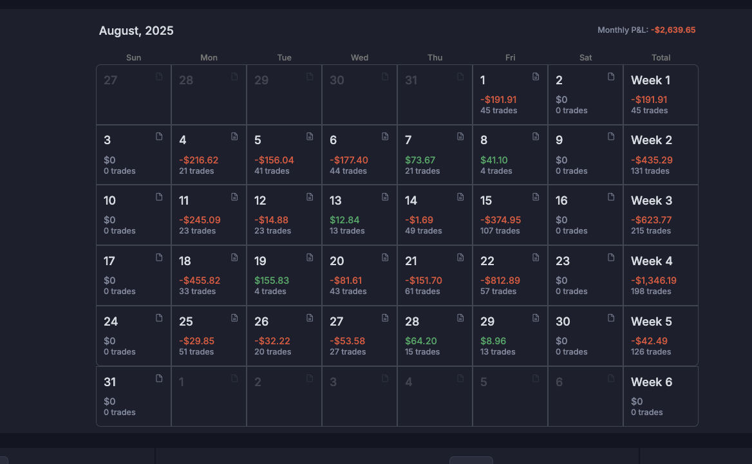The height and width of the screenshot is (464, 752).
Task: Open the note icon for August 15
Action: [536, 197]
